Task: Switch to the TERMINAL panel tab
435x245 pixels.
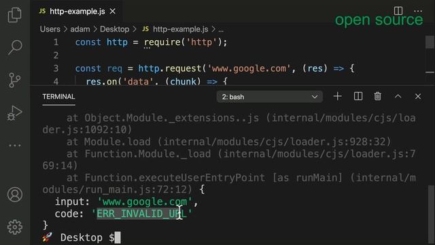Action: (58, 97)
